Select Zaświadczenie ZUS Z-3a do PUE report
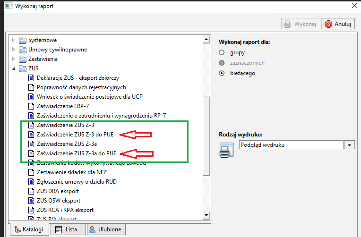The width and height of the screenshot is (361, 237). pyautogui.click(x=77, y=153)
